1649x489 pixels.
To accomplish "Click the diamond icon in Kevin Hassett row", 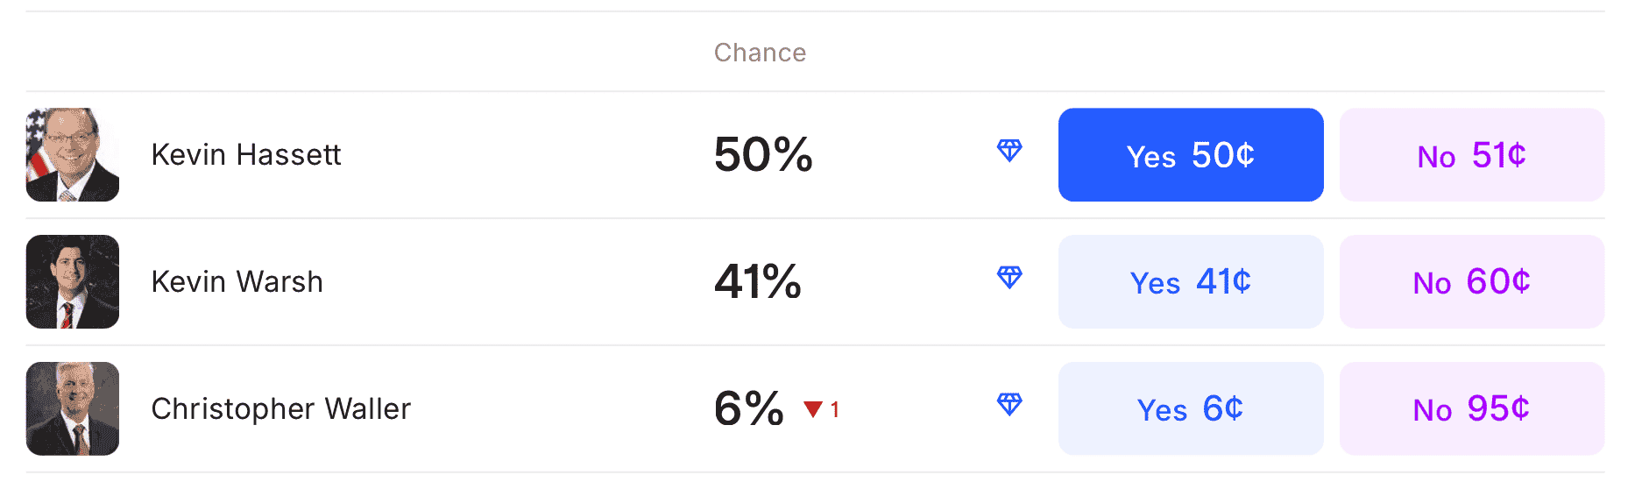I will (x=1009, y=151).
